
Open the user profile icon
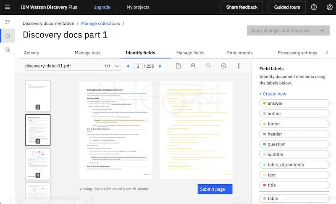point(330,7)
